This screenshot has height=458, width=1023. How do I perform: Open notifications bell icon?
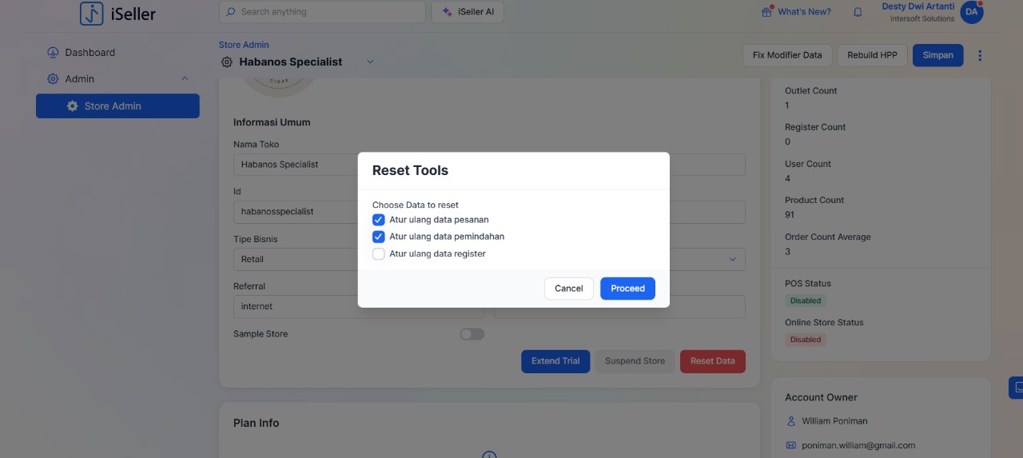858,12
